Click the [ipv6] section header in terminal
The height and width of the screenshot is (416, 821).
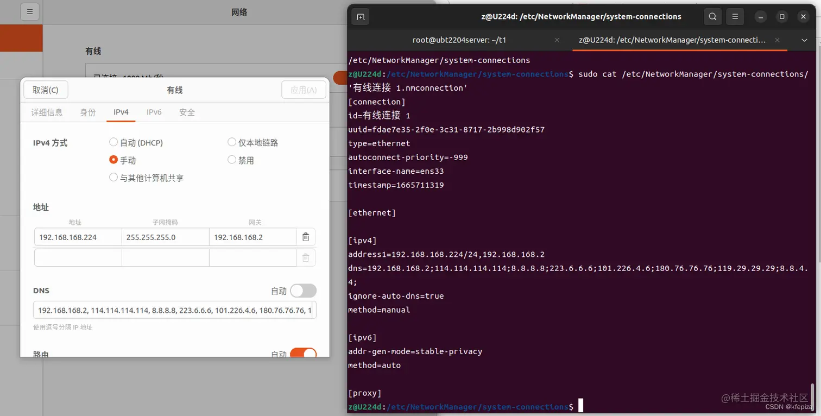pos(363,338)
